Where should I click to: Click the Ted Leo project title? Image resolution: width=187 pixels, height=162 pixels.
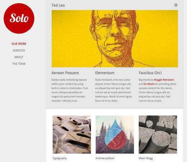58,5
